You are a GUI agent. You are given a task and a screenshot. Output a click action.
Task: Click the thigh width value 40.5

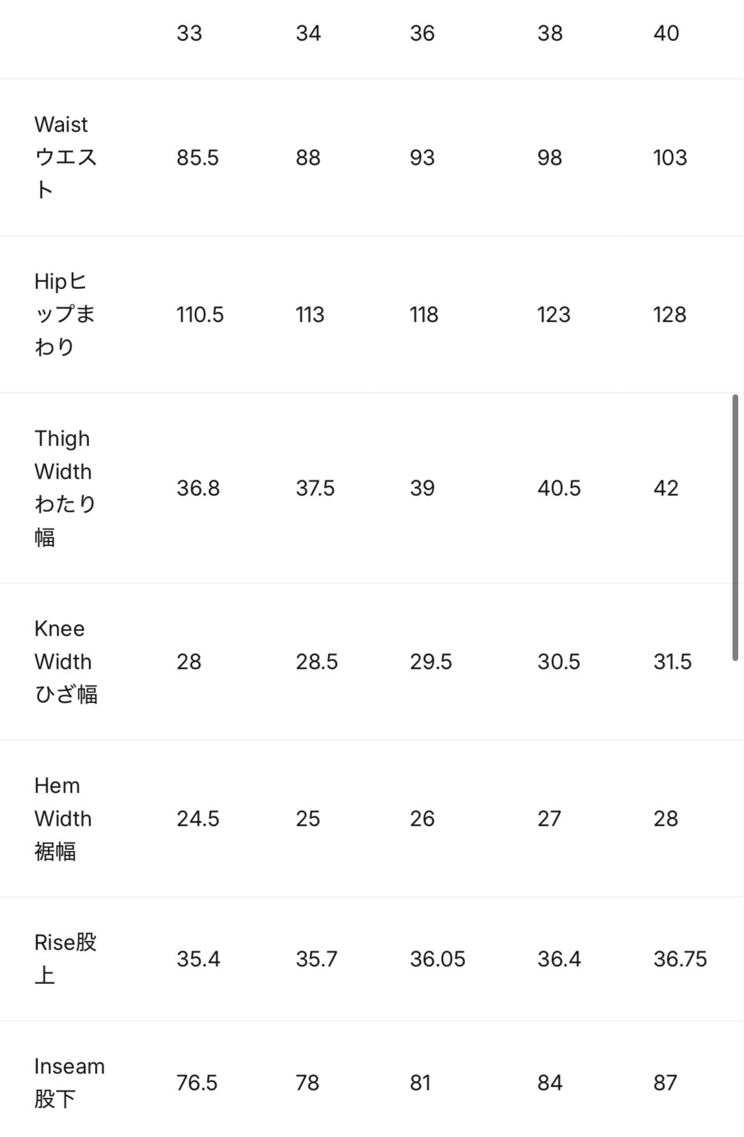point(559,488)
